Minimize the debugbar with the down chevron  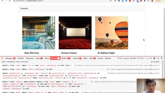(158, 58)
